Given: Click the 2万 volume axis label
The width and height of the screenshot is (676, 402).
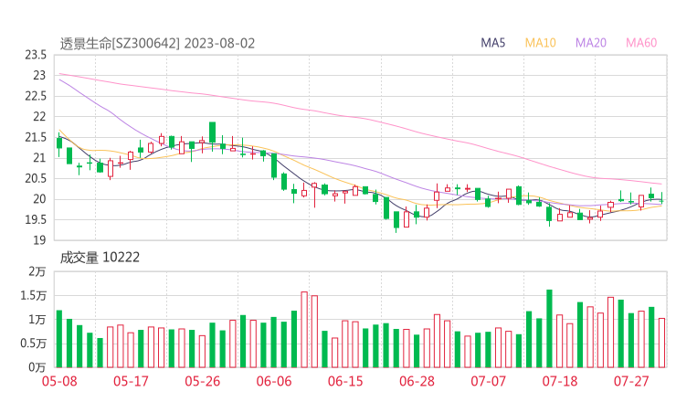Looking at the screenshot, I should point(37,271).
